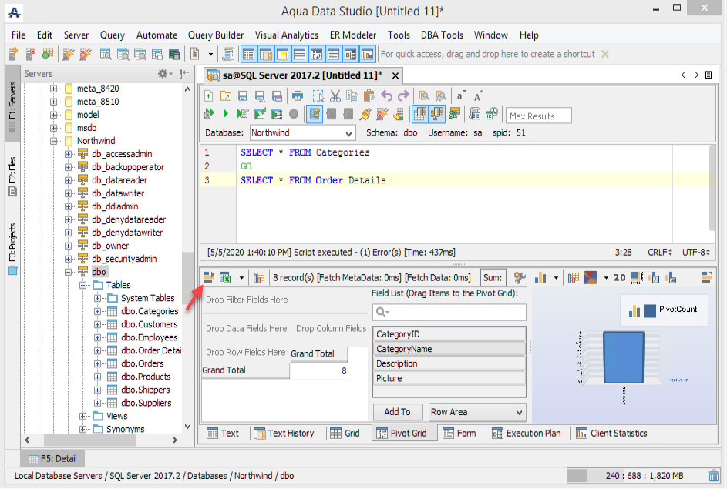Click the Redo arrow icon
Image resolution: width=727 pixels, height=489 pixels.
(x=403, y=95)
